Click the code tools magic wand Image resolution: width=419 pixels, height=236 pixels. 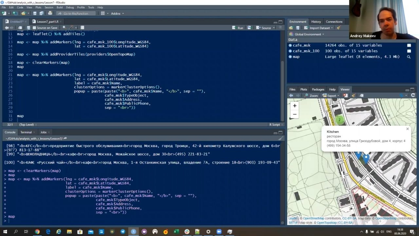click(x=71, y=28)
